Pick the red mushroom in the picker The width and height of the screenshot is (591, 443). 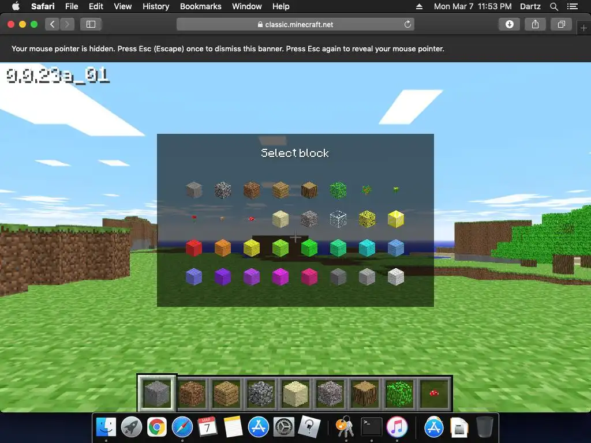point(252,219)
